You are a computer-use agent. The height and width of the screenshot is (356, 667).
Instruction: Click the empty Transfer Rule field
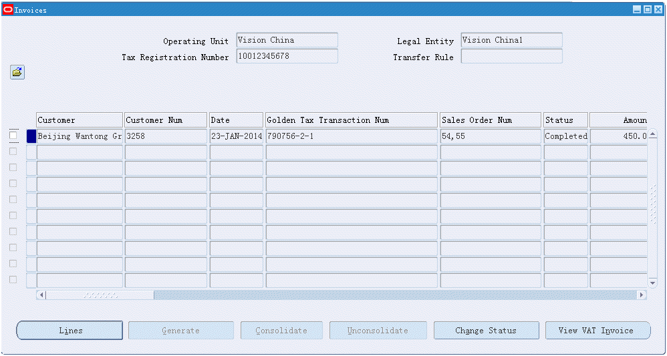click(512, 56)
